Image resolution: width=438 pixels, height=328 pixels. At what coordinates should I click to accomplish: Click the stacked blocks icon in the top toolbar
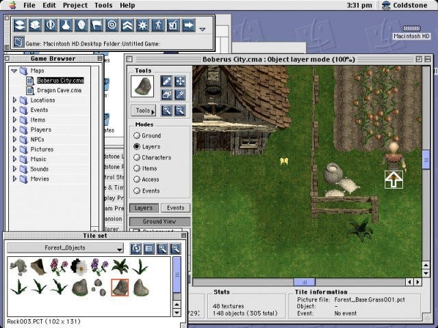tap(35, 25)
